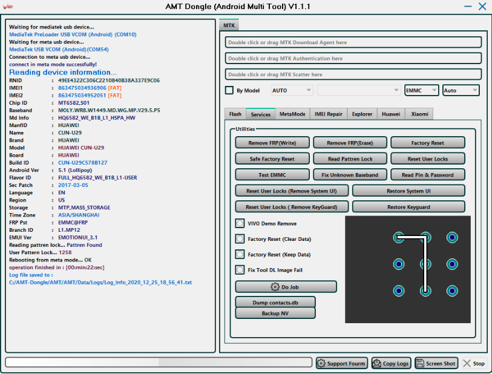492x374 pixels.
Task: Open the empty model dropdown
Action: 358,90
